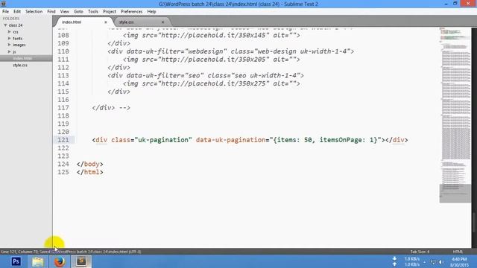This screenshot has width=477, height=268.
Task: Click the placehold.it/350x275 image URL
Action: pyautogui.click(x=213, y=83)
